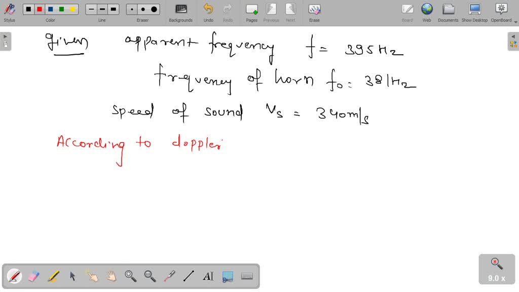Choose the medium line width

(102, 9)
